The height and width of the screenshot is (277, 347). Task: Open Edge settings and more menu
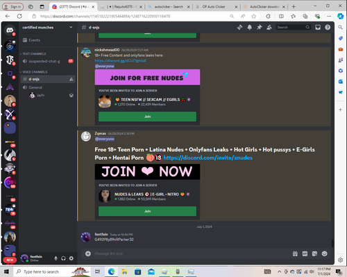pos(329,16)
